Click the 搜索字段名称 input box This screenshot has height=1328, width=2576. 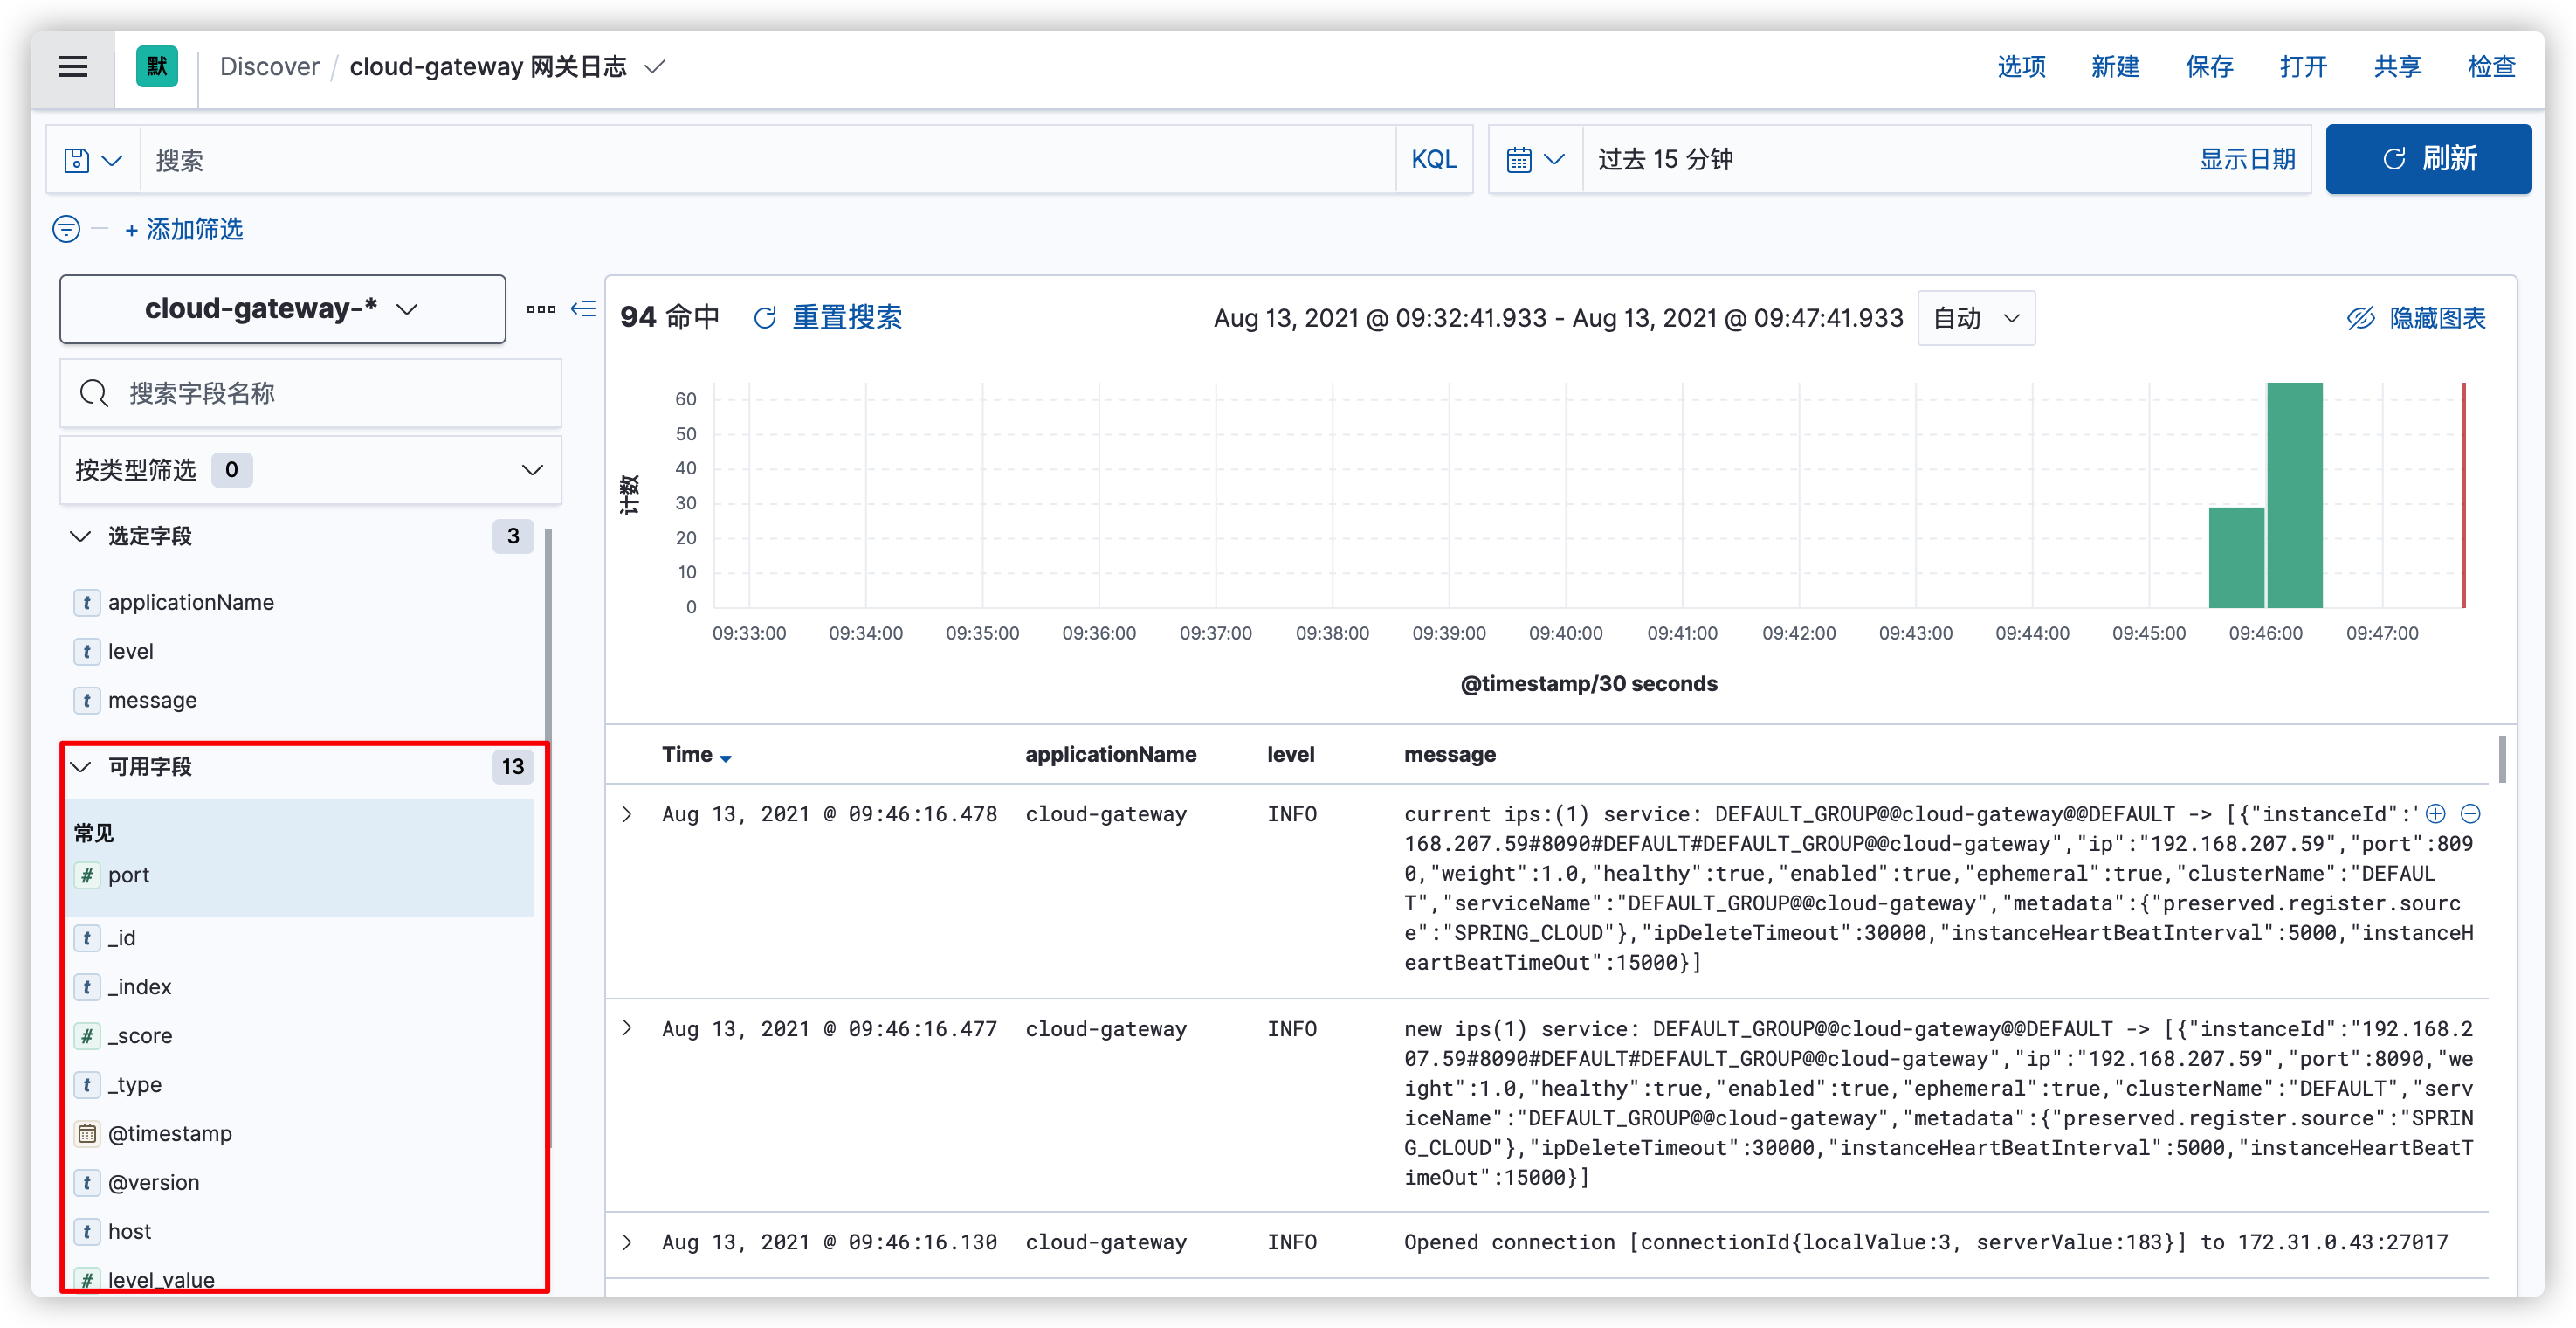(x=310, y=393)
